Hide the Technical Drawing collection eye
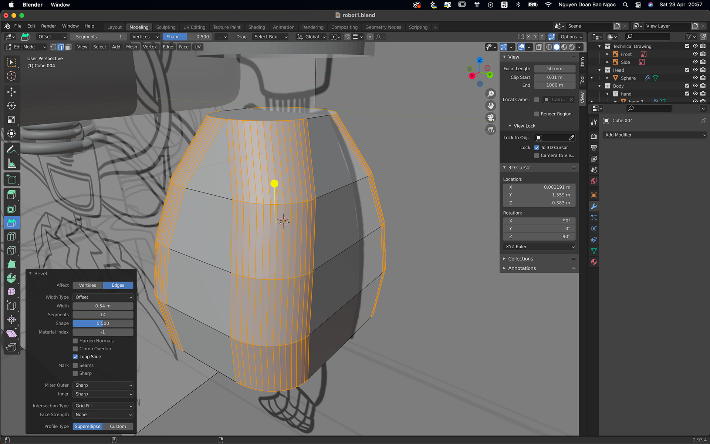 [695, 46]
